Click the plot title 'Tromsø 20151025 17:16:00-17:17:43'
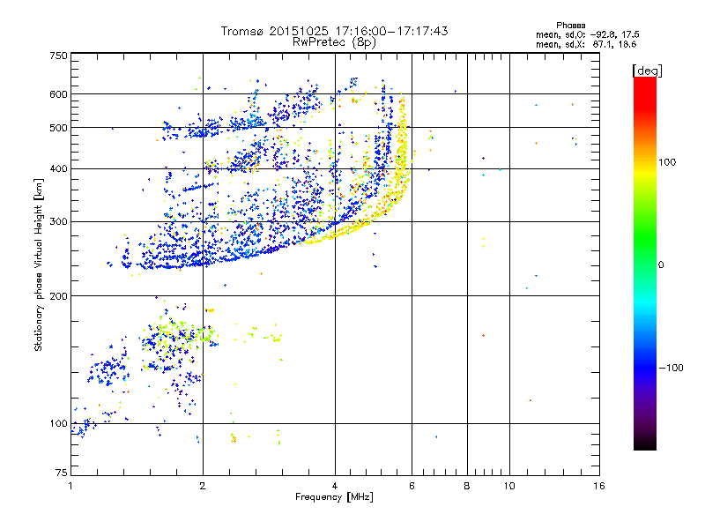Screen dimensions: 705x529 tap(334, 31)
